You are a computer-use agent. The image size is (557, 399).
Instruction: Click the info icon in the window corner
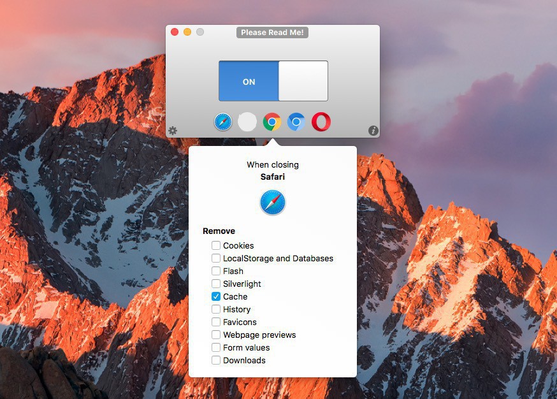click(x=373, y=131)
